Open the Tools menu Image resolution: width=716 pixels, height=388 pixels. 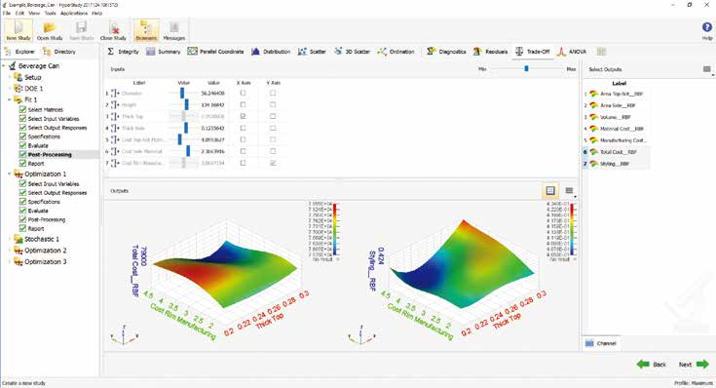[x=50, y=14]
